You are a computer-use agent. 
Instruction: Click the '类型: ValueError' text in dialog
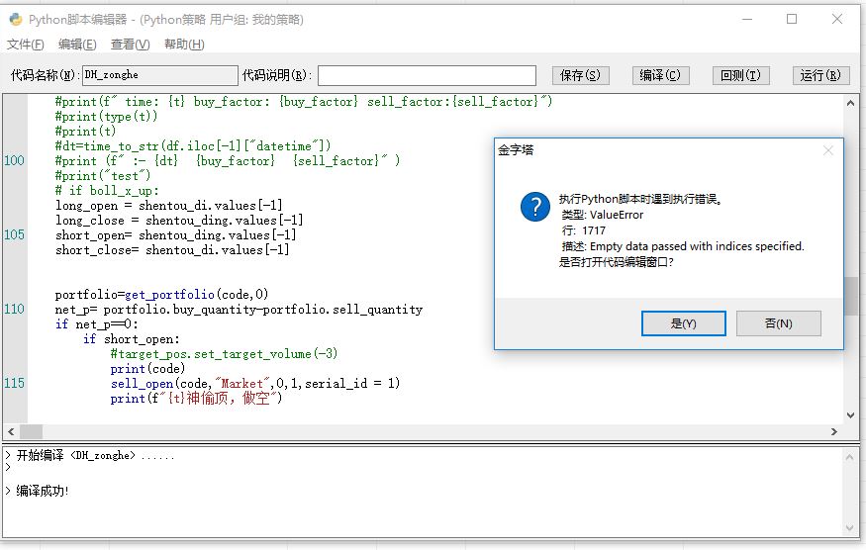click(x=602, y=215)
